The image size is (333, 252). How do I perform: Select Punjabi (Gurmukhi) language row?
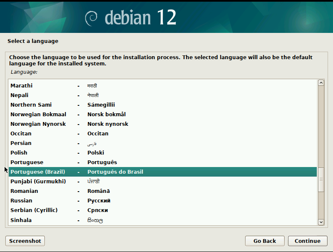coord(163,181)
